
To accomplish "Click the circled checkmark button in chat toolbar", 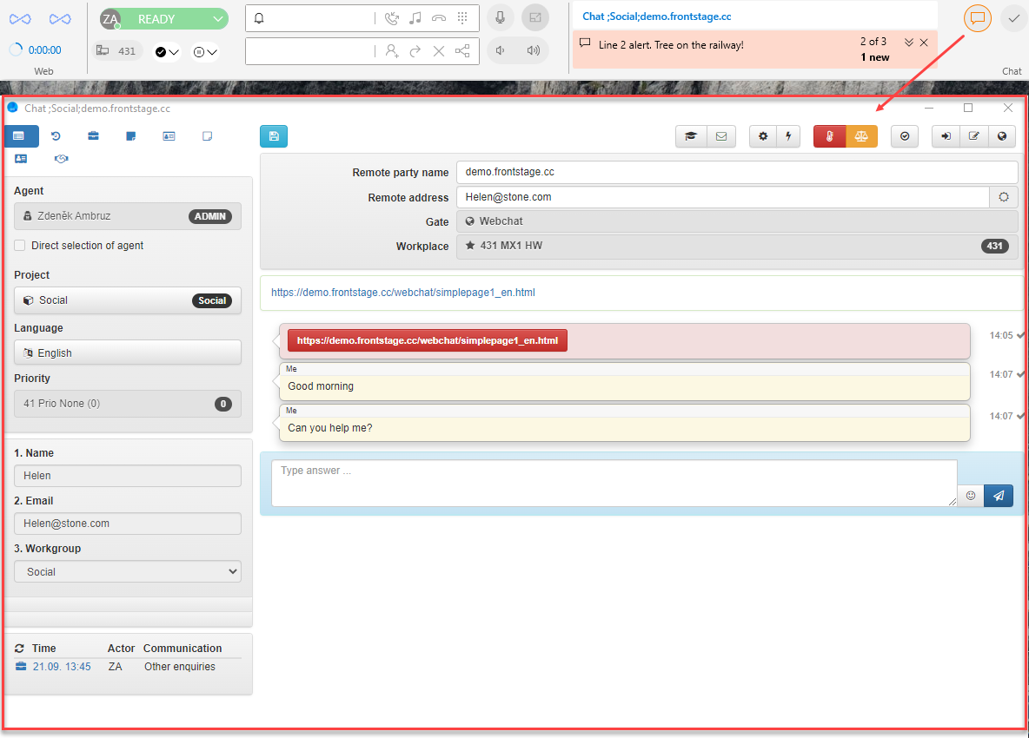I will [905, 136].
